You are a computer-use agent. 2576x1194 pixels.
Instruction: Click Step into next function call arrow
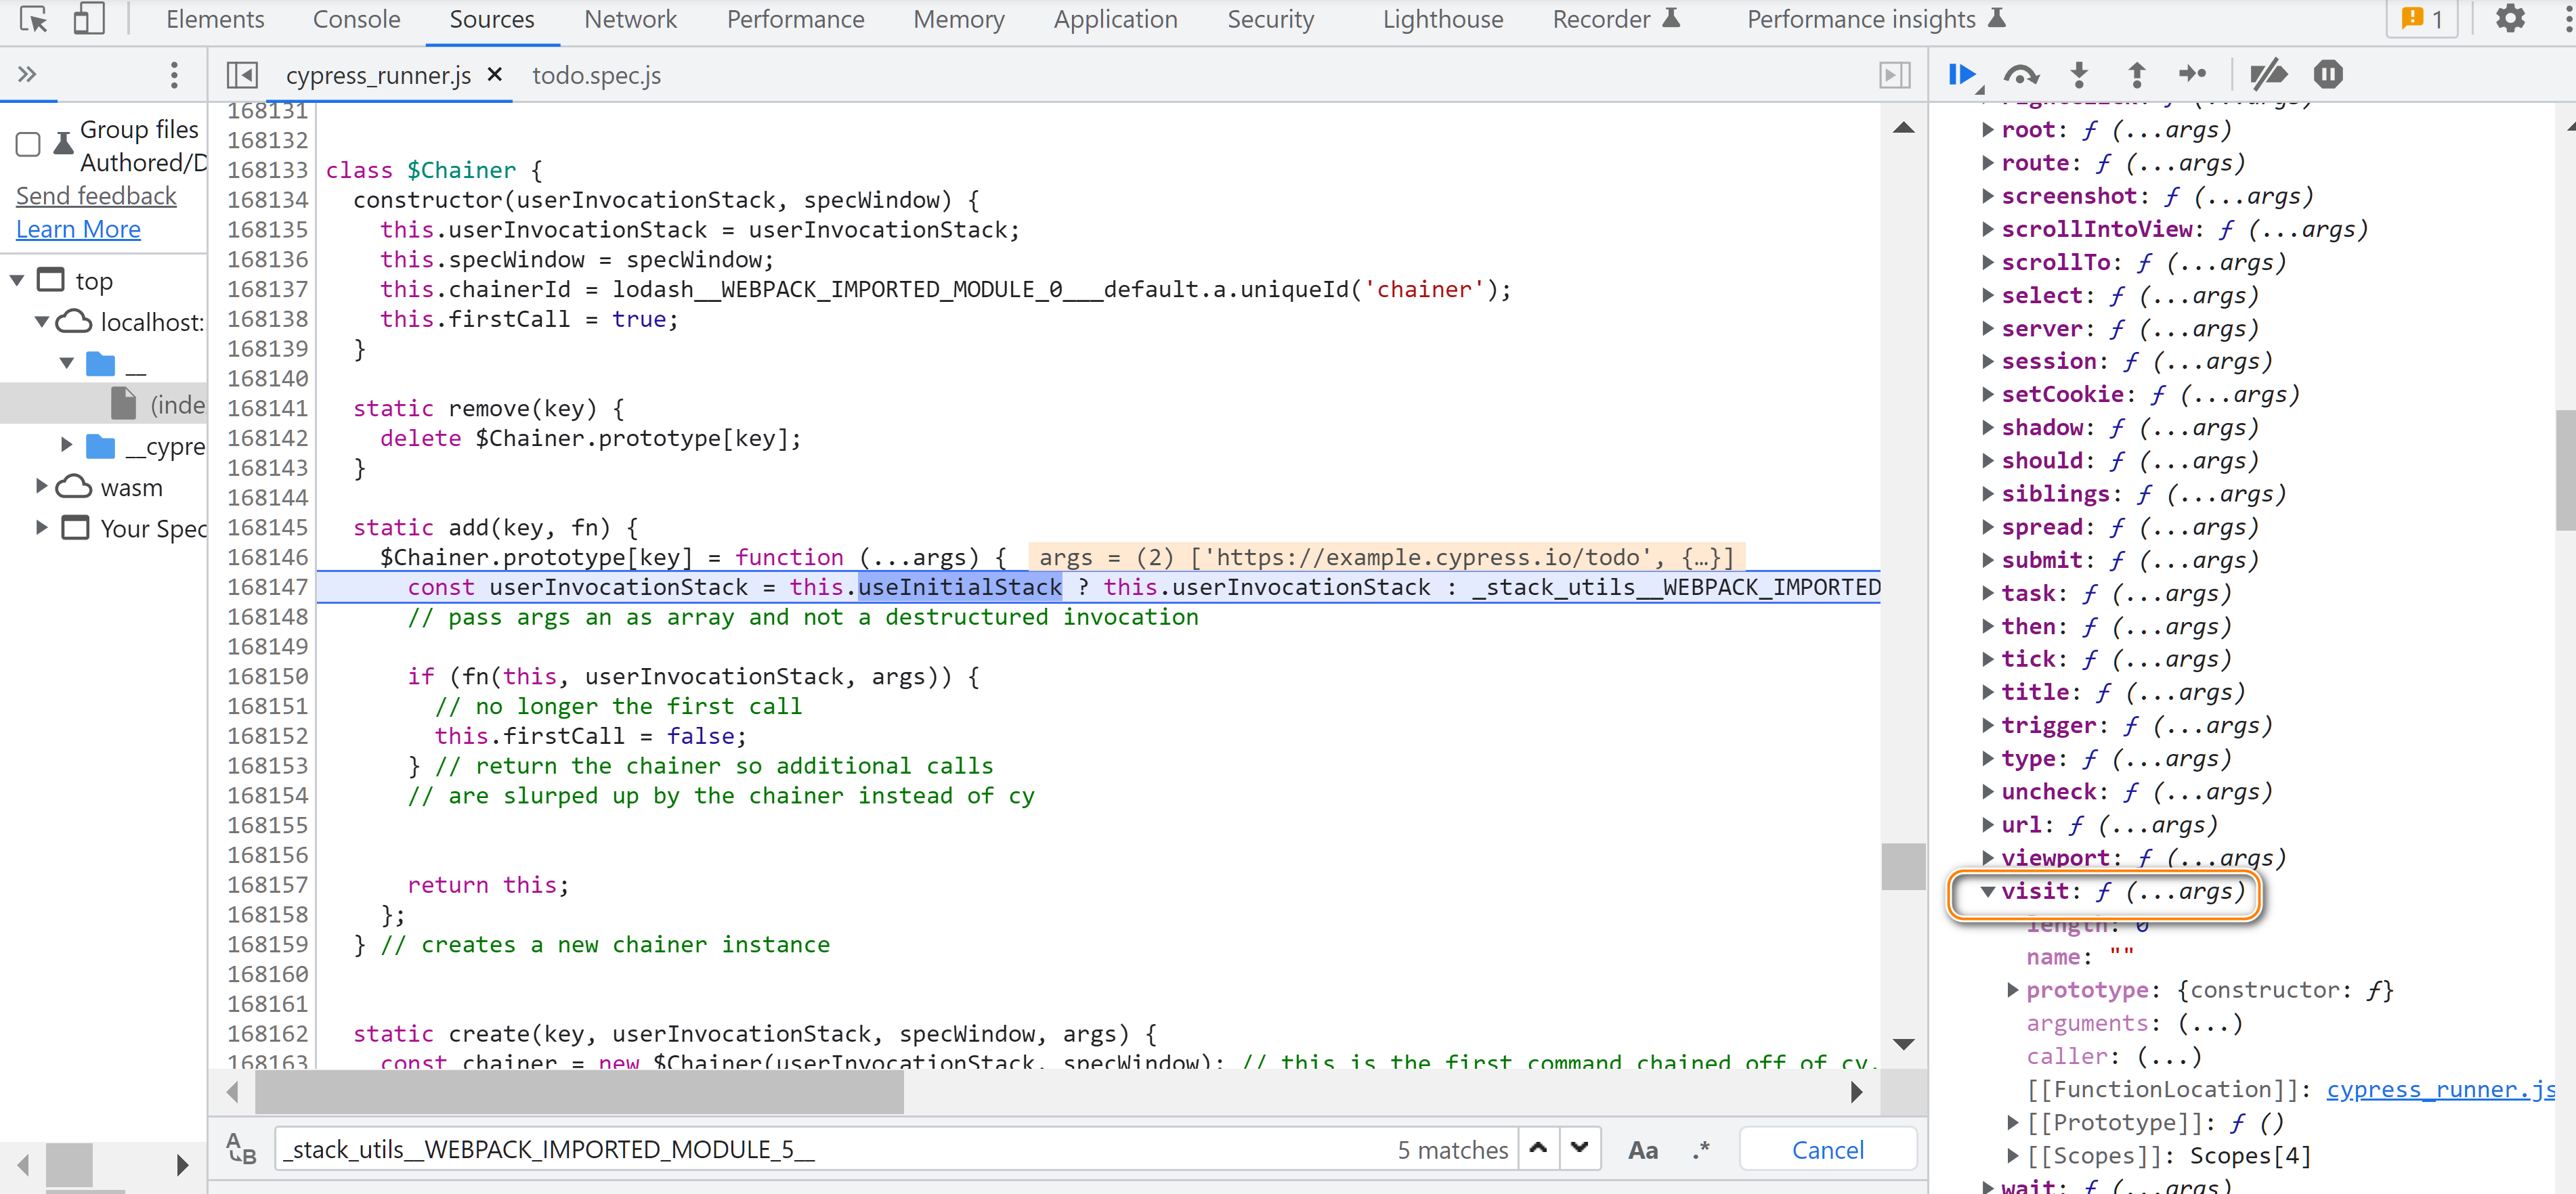click(2079, 75)
